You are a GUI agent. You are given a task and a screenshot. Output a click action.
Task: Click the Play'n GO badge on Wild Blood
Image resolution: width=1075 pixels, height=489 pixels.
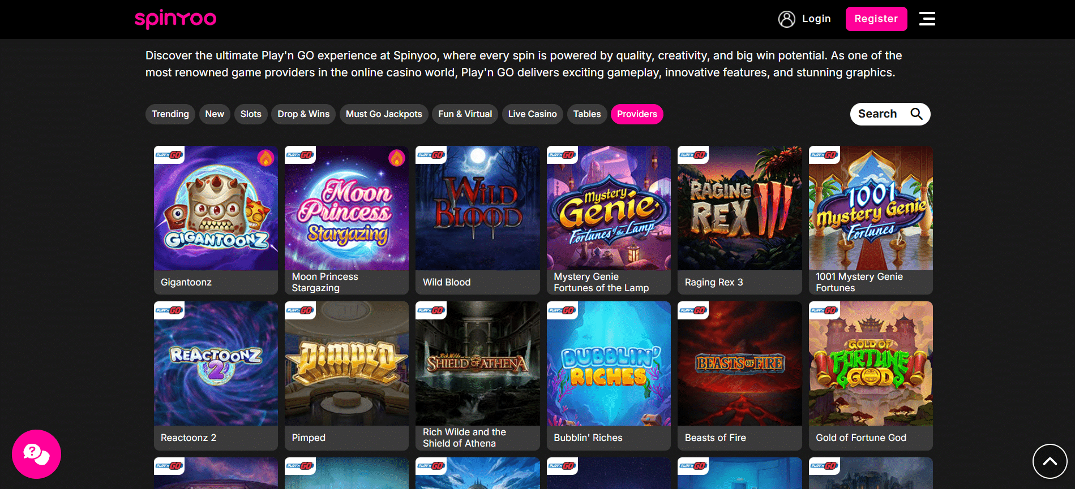(x=431, y=155)
